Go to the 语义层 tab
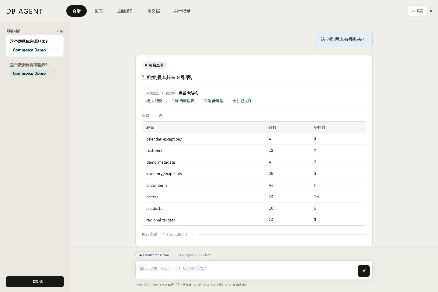Screen dimensions: 438x292 154,11
